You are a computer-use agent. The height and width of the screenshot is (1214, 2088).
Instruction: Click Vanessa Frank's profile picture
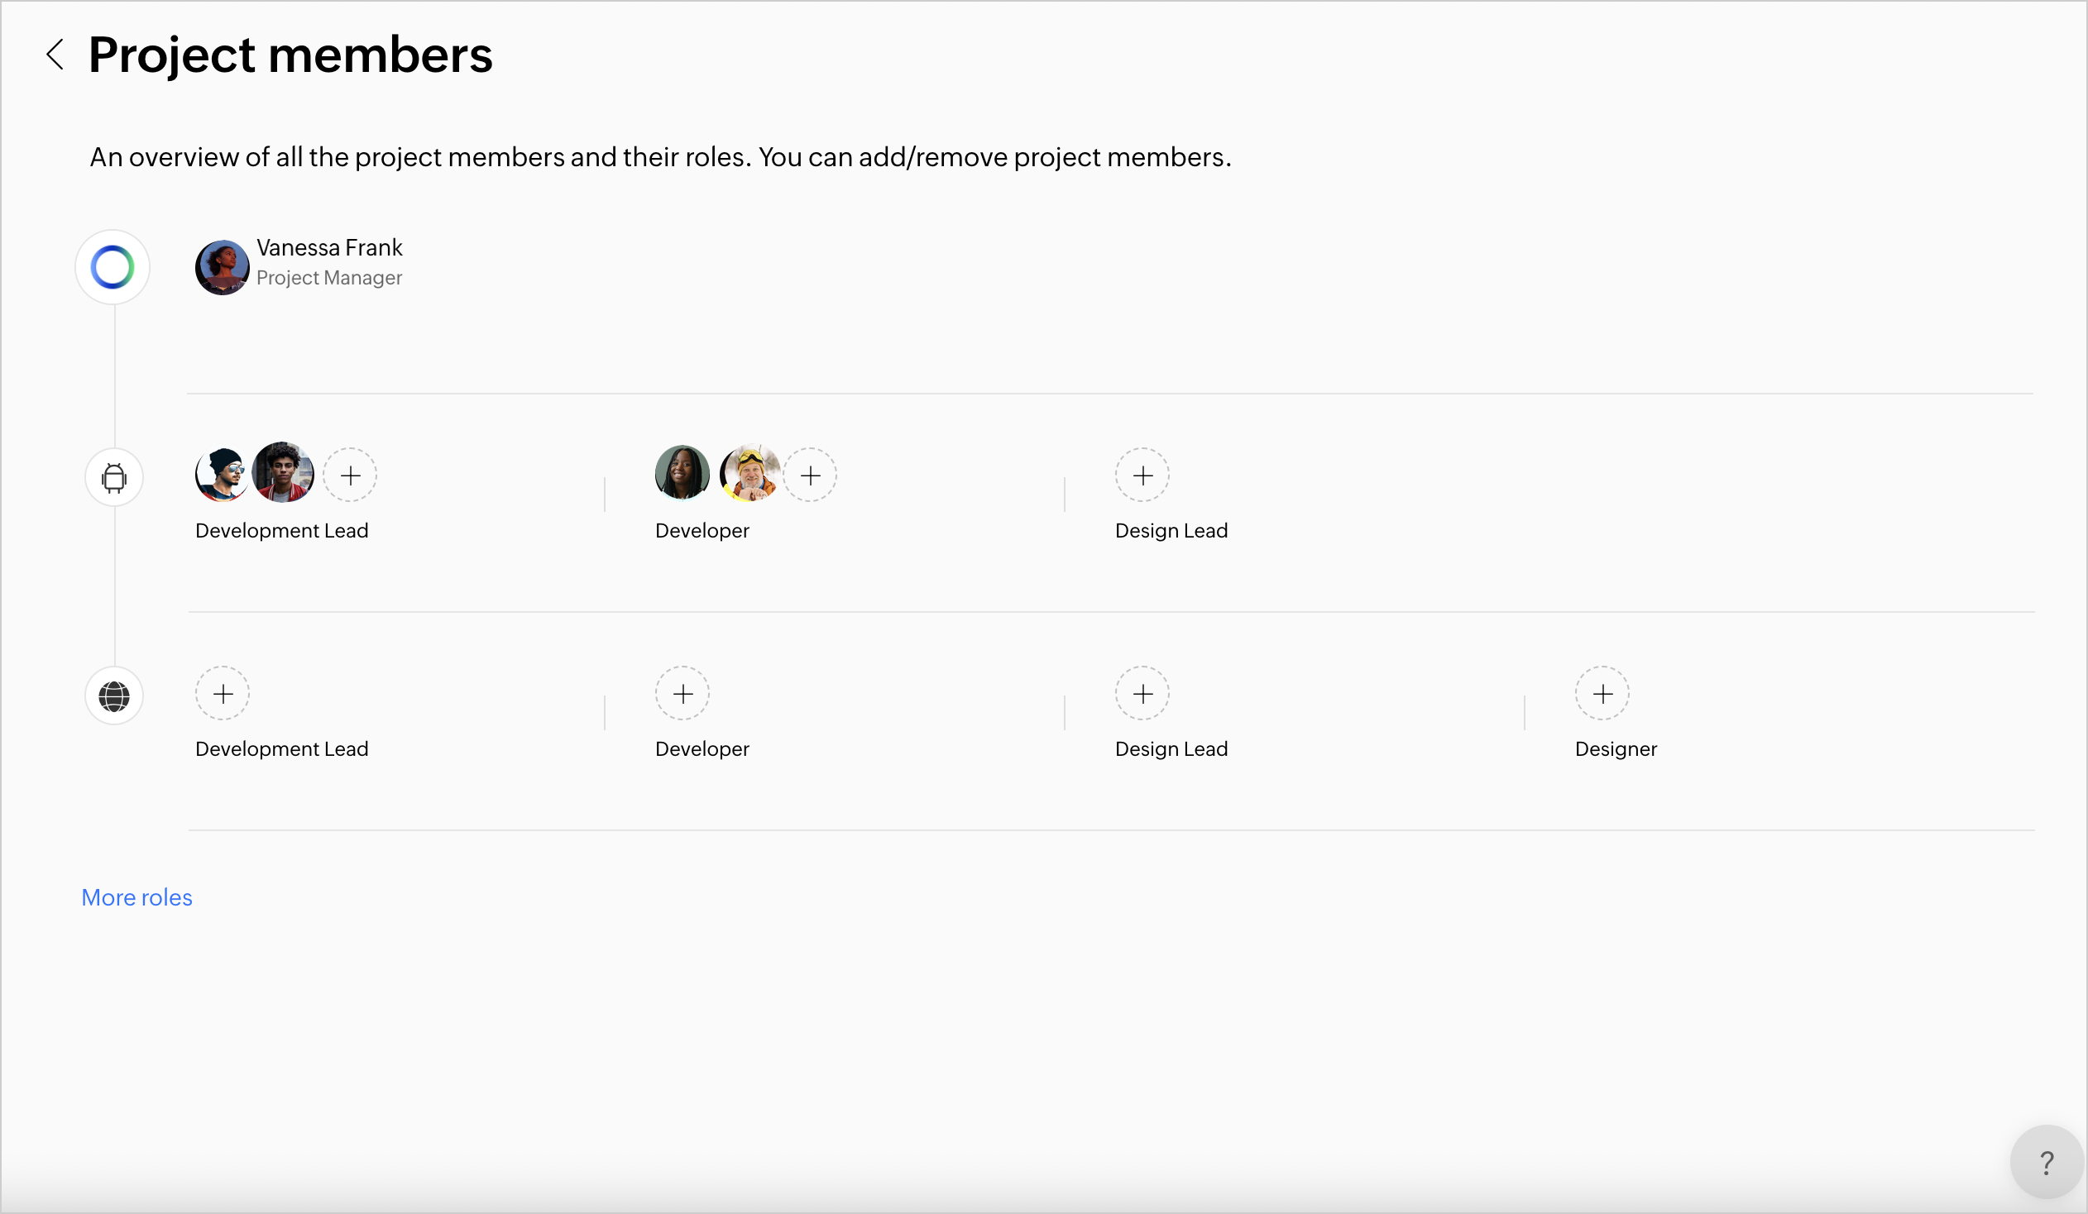point(222,266)
